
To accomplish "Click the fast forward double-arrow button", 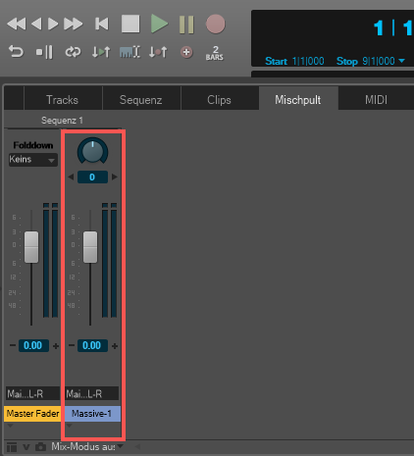I will click(73, 25).
